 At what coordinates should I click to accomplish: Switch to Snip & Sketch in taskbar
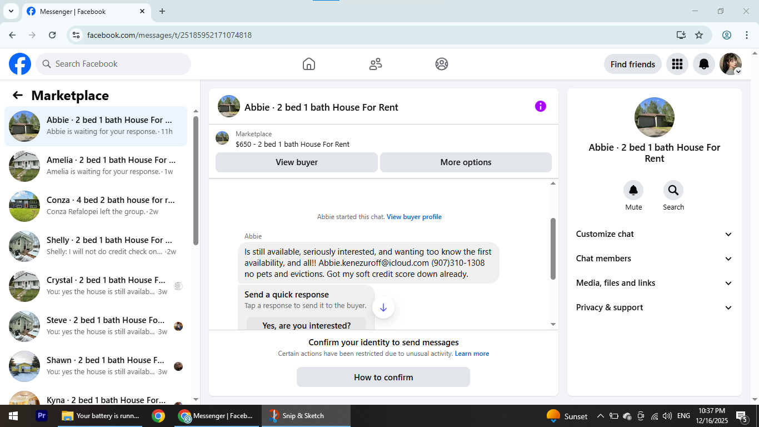[x=306, y=416]
